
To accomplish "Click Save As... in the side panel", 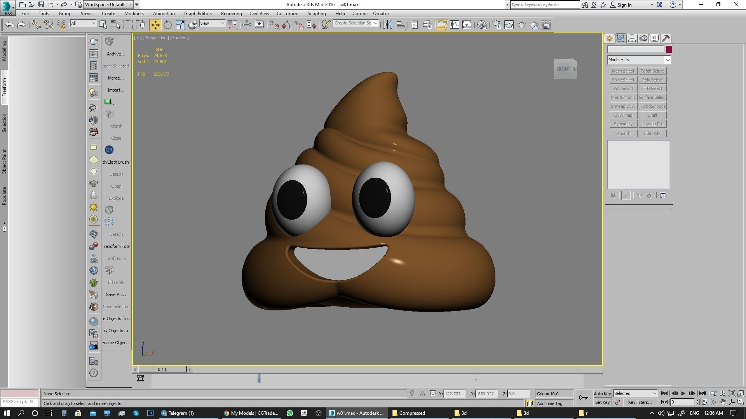I will coord(116,294).
